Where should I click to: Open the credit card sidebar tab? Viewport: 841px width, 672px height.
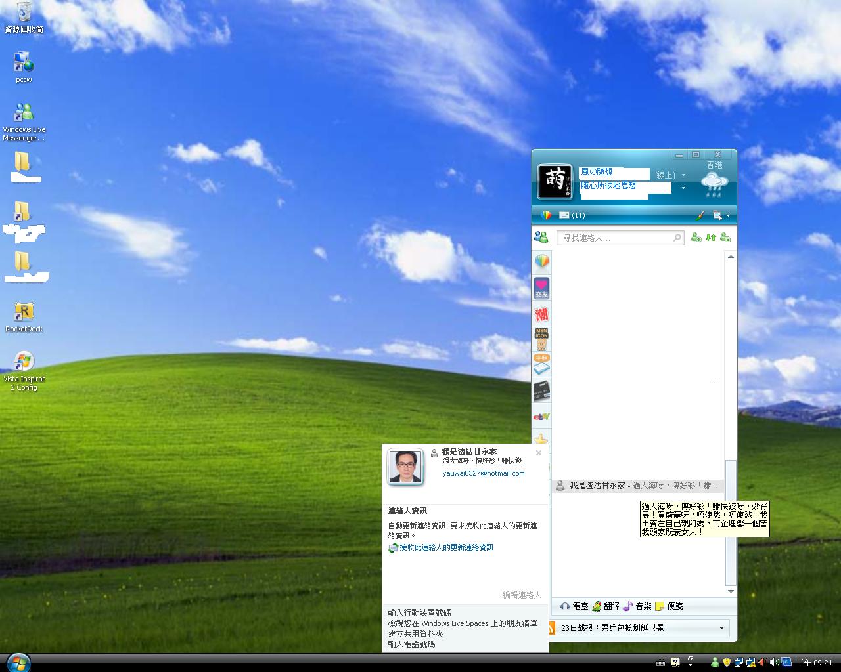point(541,391)
